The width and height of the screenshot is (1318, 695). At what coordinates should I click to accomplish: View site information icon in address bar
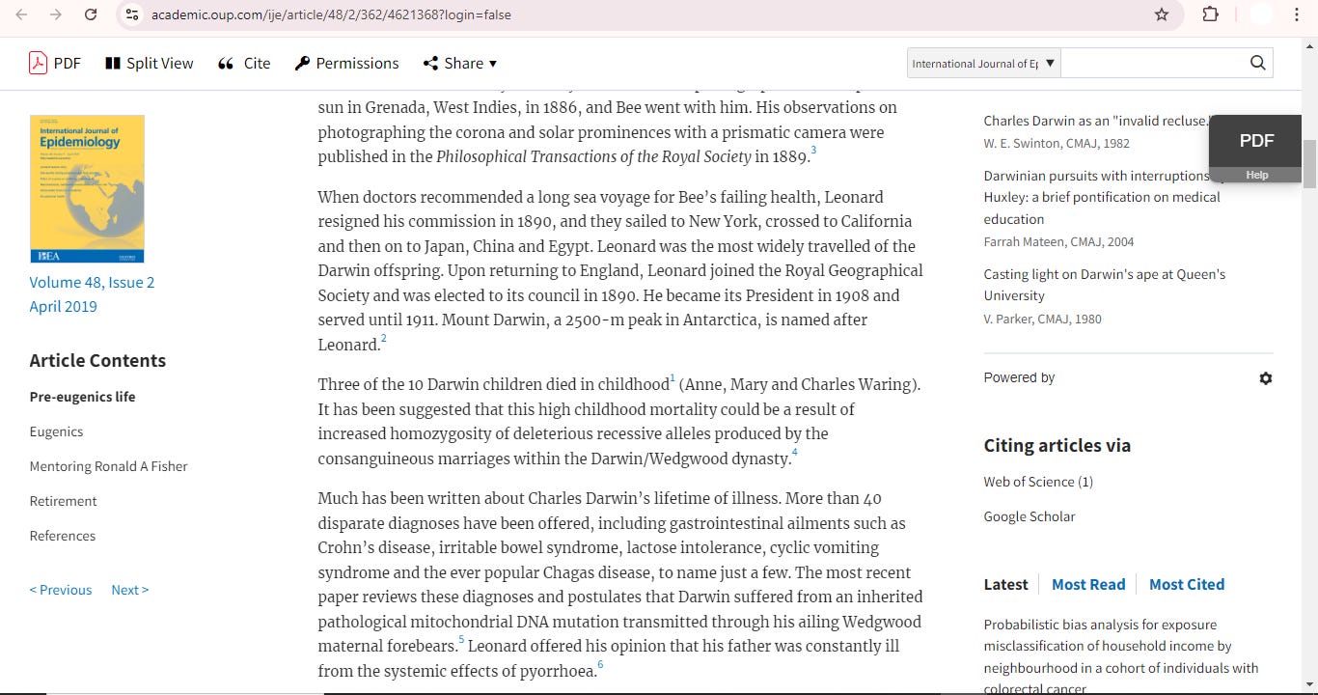click(x=133, y=14)
